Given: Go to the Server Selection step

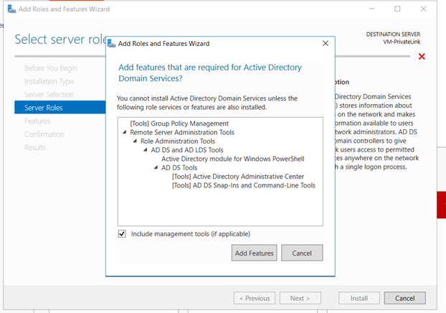Looking at the screenshot, I should (x=49, y=95).
